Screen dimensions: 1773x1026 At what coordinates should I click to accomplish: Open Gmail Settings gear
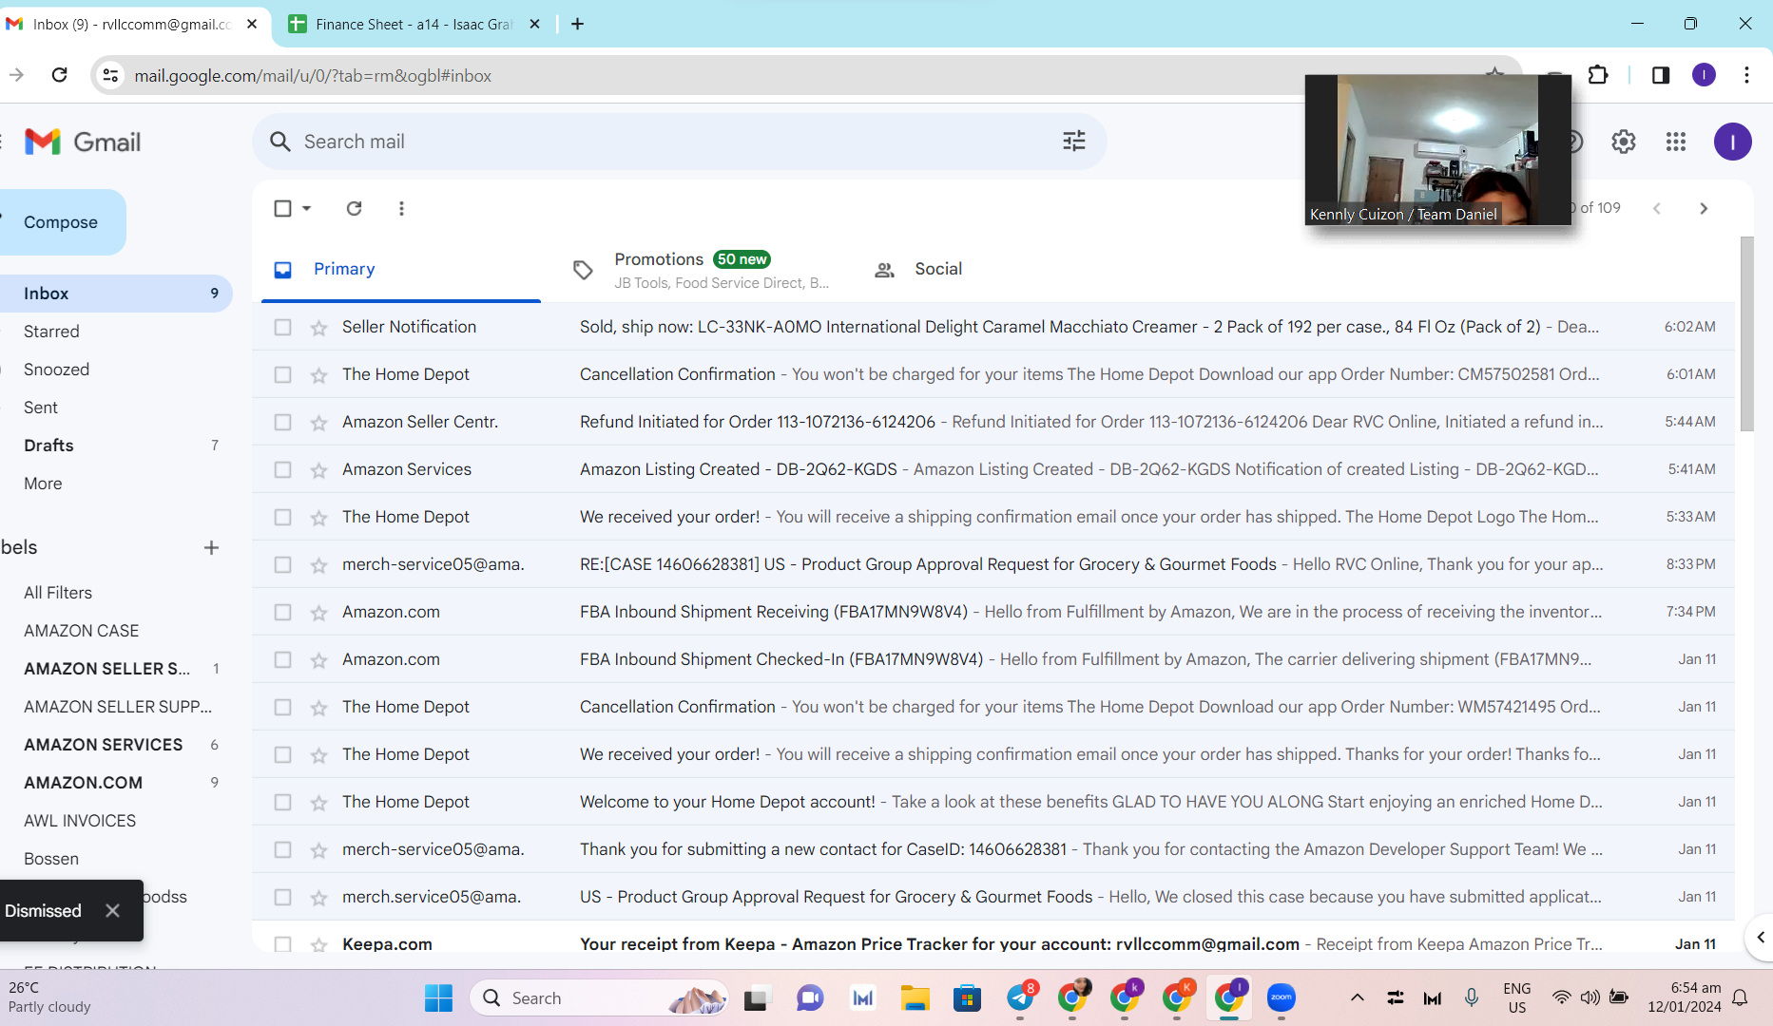[x=1624, y=142]
